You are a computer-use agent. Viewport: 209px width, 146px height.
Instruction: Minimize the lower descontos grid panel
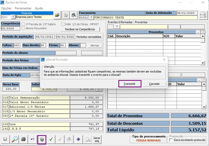[199, 80]
